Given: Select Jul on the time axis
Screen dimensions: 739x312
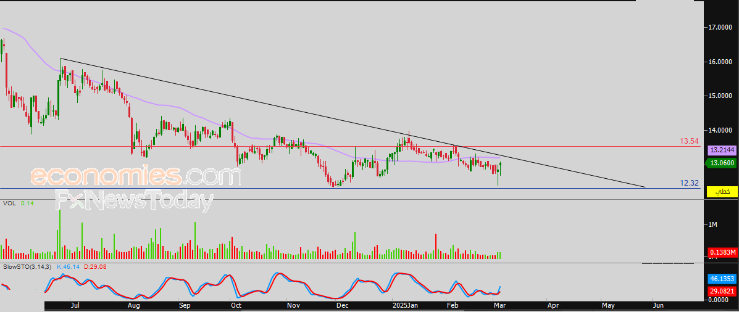Looking at the screenshot, I should (x=75, y=306).
